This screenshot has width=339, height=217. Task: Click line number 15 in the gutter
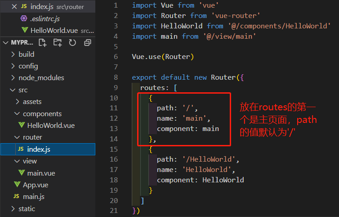click(x=114, y=149)
